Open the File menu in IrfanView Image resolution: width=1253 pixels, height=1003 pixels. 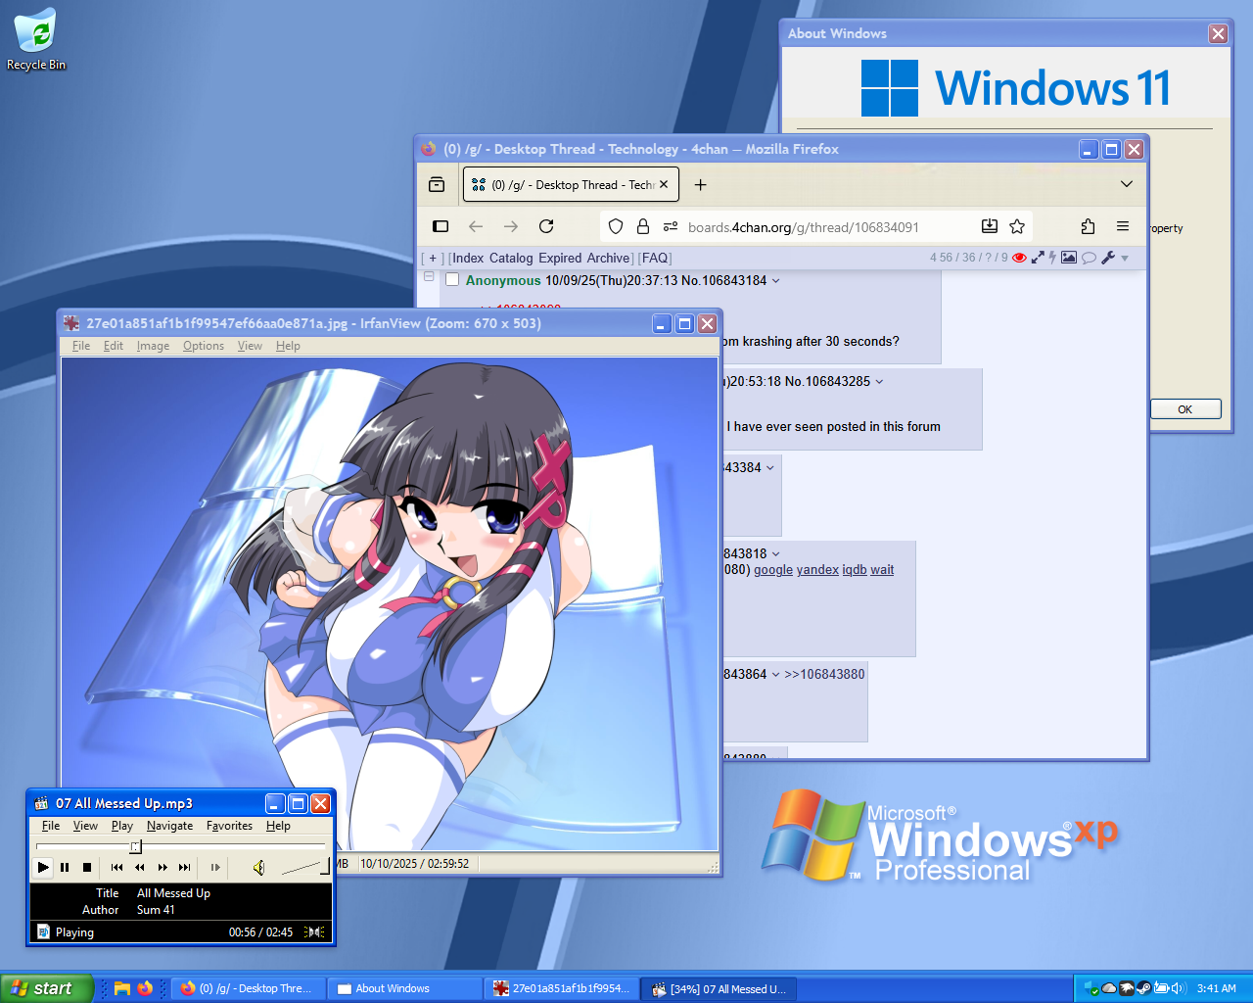pos(81,346)
